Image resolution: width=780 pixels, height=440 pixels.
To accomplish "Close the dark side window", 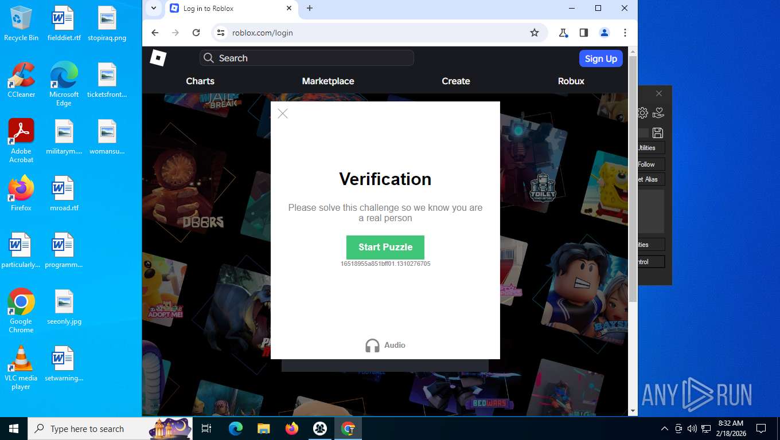I will coord(659,93).
